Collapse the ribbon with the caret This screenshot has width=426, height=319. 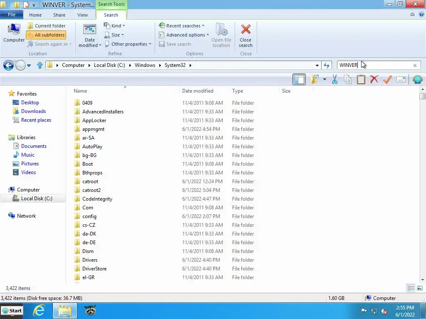coord(412,15)
